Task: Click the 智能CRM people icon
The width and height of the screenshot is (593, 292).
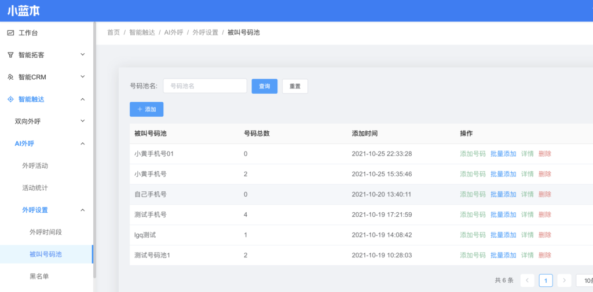Action: [10, 77]
